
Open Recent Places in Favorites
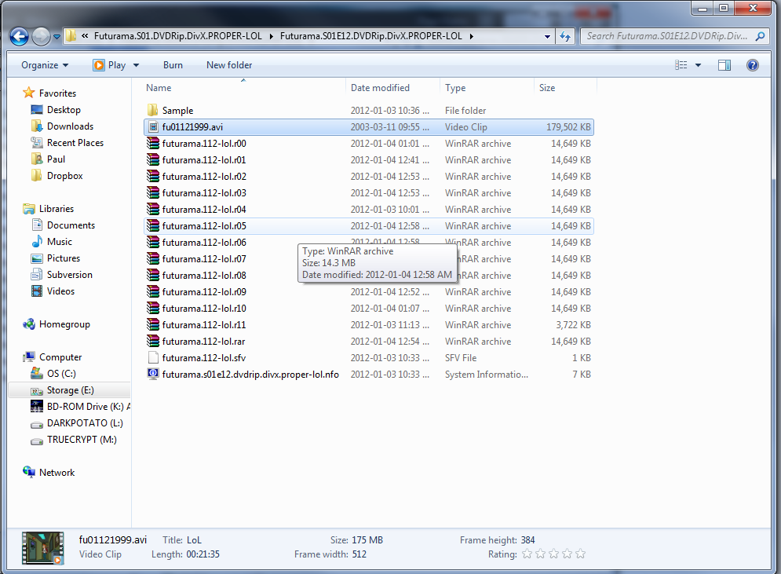pyautogui.click(x=75, y=142)
